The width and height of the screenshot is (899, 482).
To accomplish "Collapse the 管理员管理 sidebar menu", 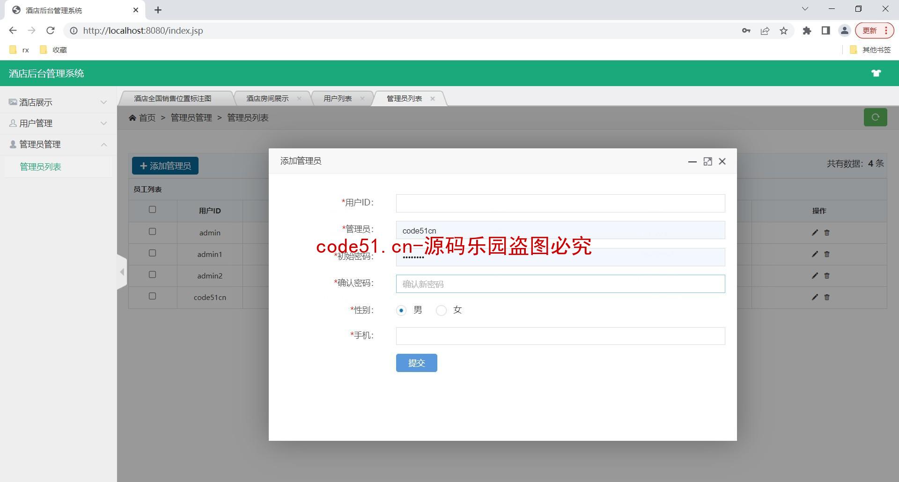I will [x=58, y=144].
